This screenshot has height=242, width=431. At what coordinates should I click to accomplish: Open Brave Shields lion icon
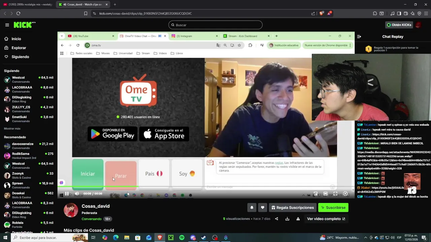[x=322, y=13]
